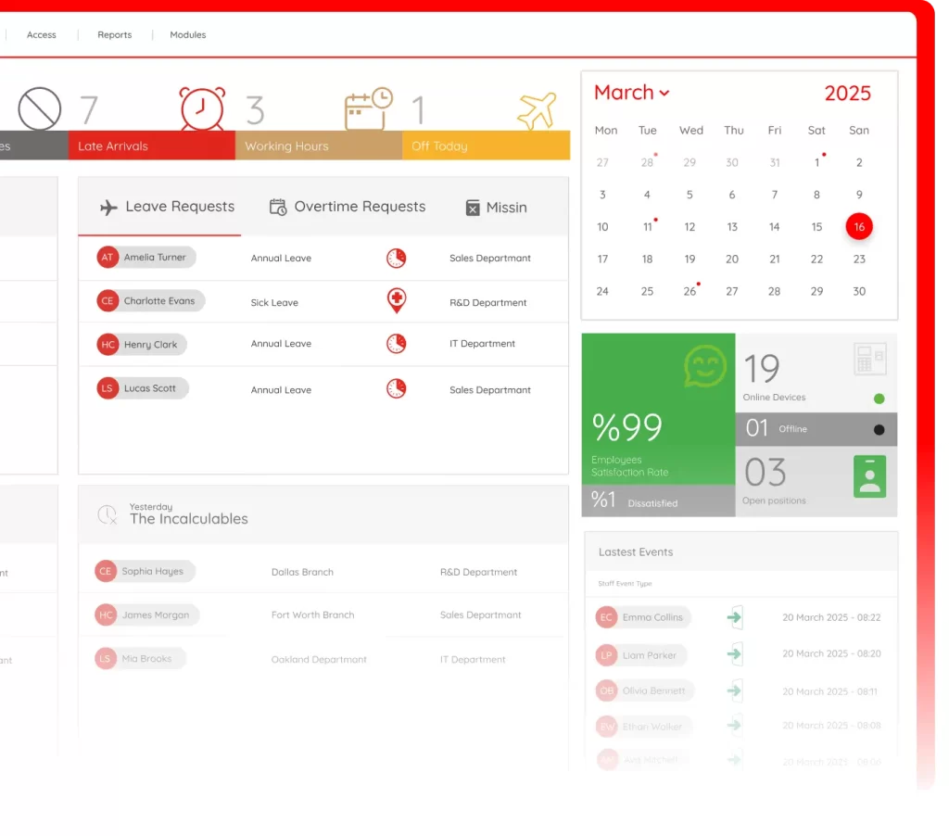Image resolution: width=949 pixels, height=836 pixels.
Task: Click Charlotte Evans' sick leave medical pin icon
Action: (397, 301)
